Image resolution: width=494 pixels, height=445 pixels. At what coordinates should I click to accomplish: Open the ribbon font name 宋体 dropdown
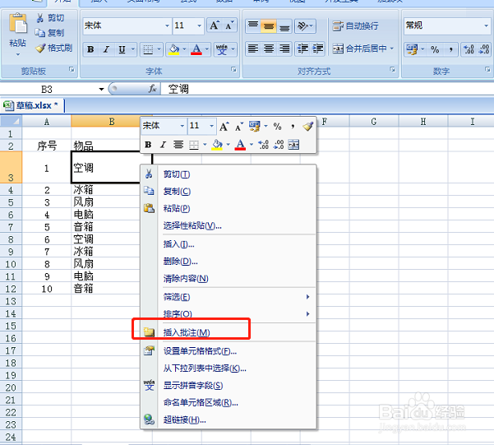(x=167, y=25)
